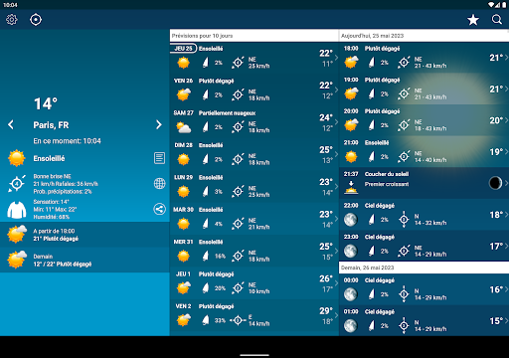Click the 29° high for VEN 2
Image resolution: width=509 pixels, height=358 pixels.
[326, 311]
